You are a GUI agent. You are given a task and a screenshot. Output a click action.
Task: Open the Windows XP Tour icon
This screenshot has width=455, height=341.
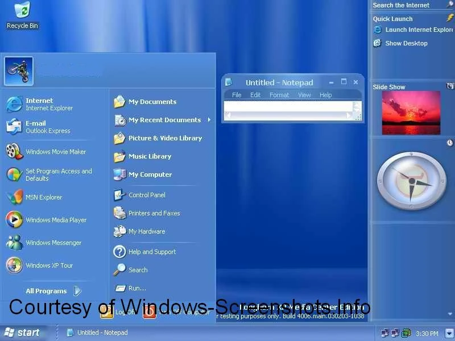[x=14, y=265]
